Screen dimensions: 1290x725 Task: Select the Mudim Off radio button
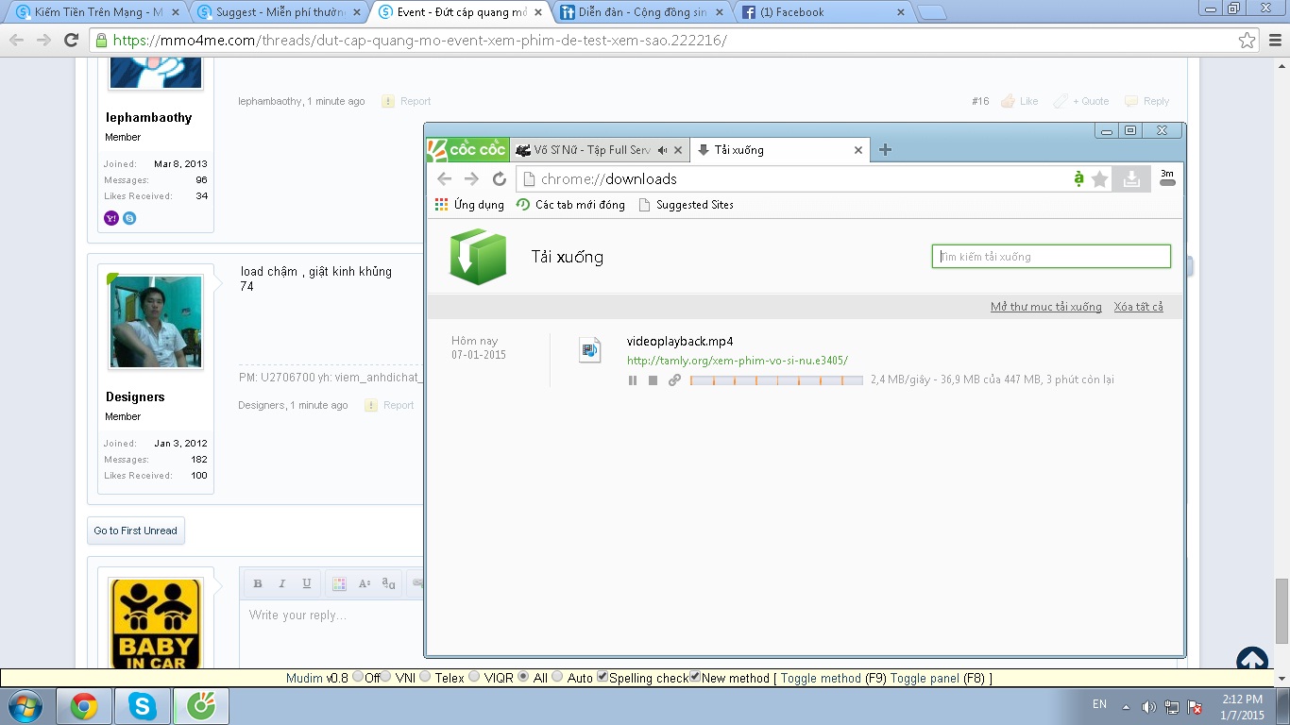pyautogui.click(x=358, y=677)
